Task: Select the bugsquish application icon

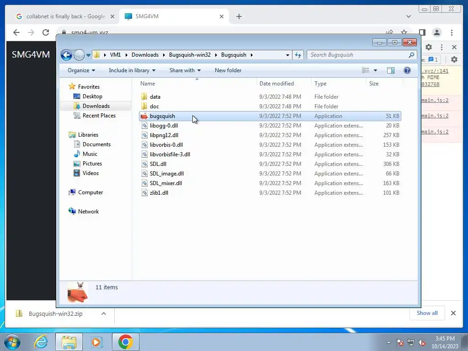Action: 144,116
